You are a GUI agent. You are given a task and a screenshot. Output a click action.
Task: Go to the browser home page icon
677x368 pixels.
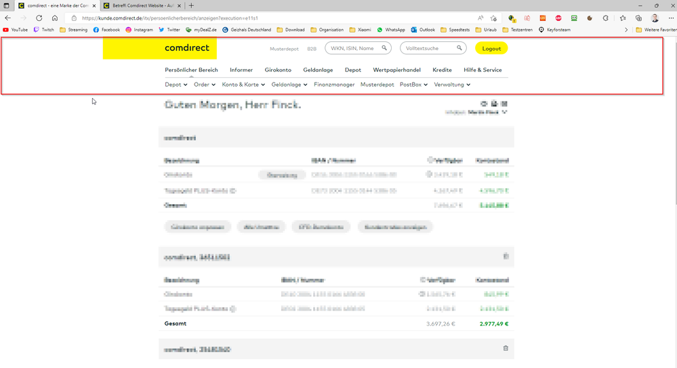[x=54, y=18]
